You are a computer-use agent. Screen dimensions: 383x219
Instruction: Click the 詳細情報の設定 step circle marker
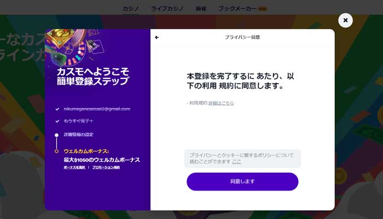coord(57,135)
